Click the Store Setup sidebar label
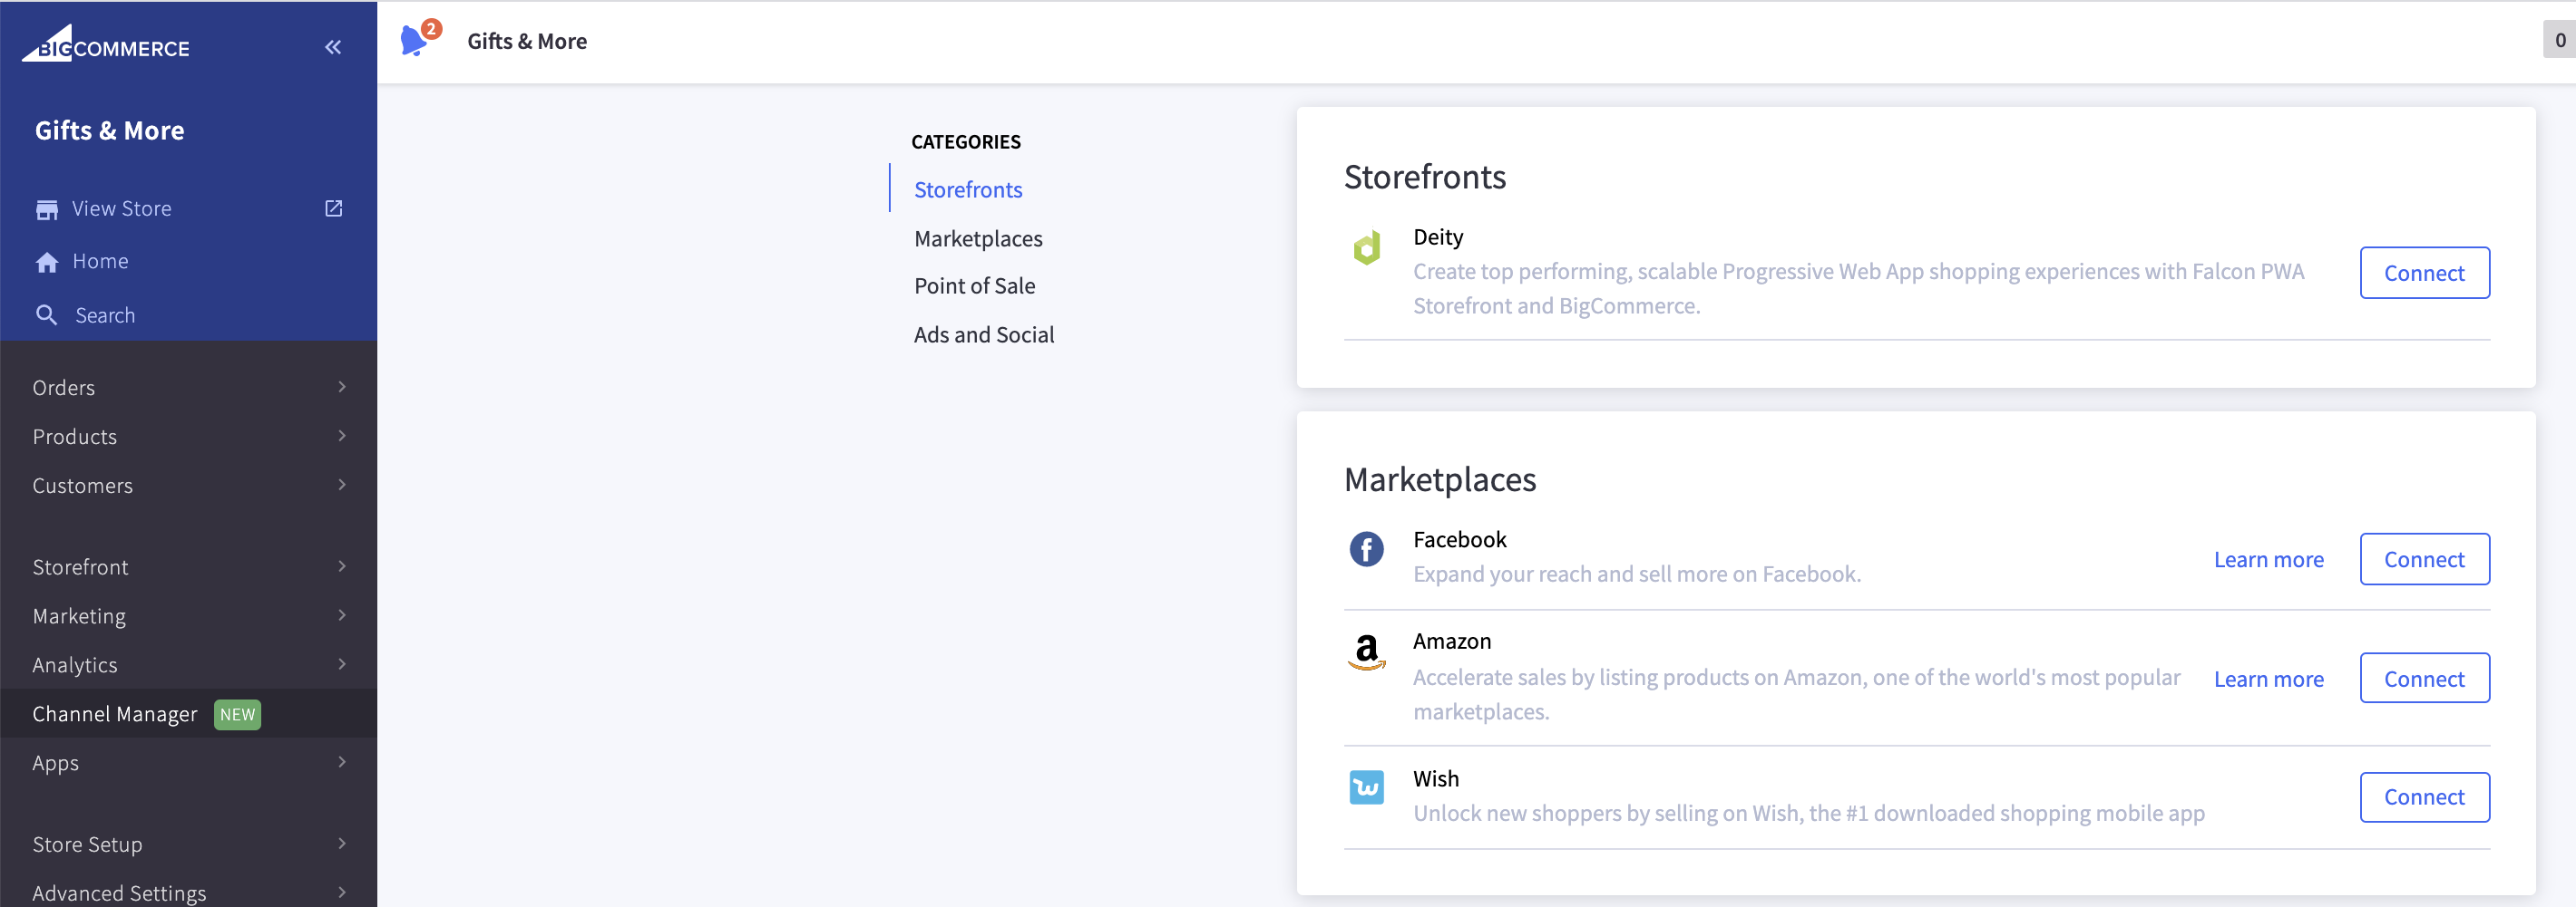This screenshot has height=907, width=2576. (87, 844)
